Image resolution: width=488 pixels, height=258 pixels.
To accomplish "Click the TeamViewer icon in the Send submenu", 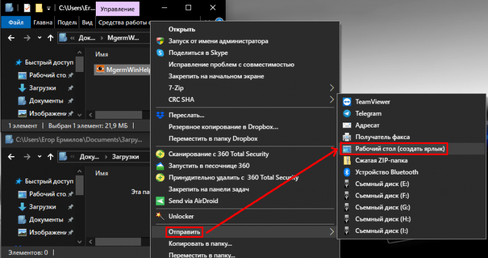I will click(x=347, y=102).
